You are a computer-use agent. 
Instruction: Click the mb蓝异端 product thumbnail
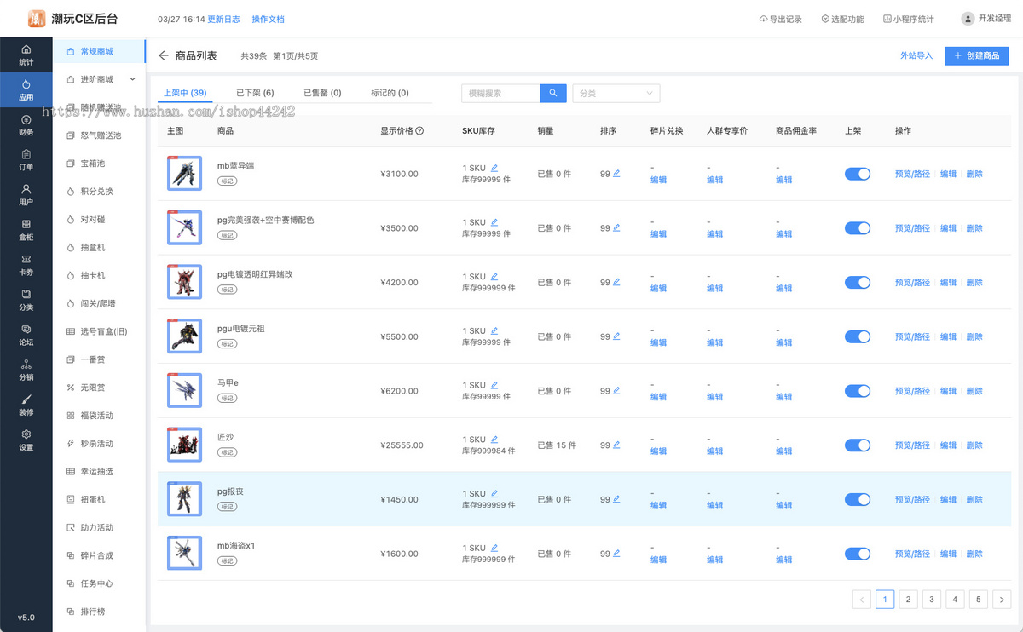point(184,174)
